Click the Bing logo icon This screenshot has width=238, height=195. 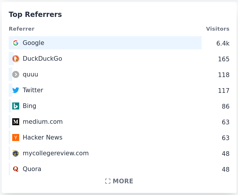[16, 106]
